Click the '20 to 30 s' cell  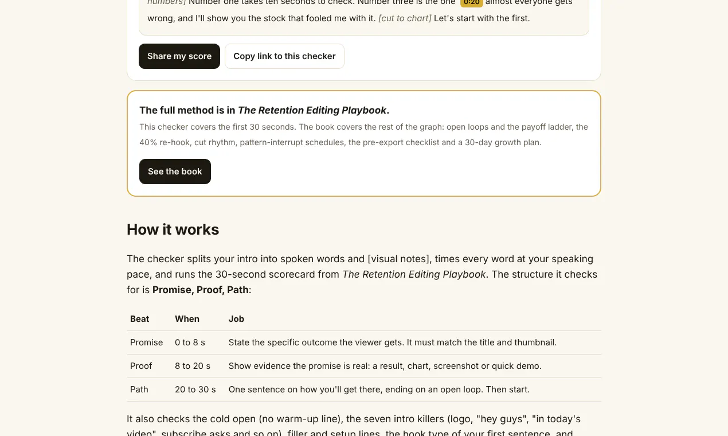click(195, 390)
